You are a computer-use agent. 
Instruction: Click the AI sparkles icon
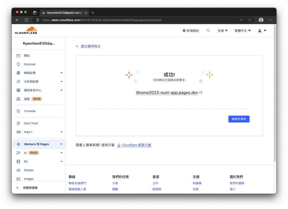pyautogui.click(x=18, y=153)
